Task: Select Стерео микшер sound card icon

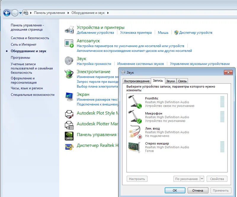Action: pos(134,147)
